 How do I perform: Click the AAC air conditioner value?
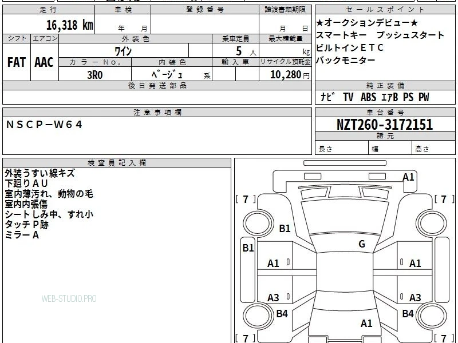44,62
